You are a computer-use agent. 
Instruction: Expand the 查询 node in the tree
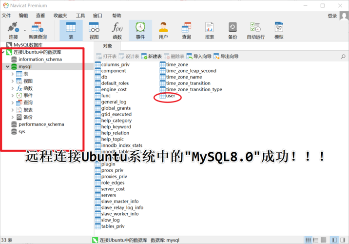(13, 103)
